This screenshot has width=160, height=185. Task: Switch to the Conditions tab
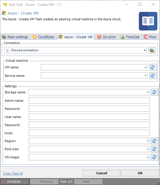43,37
